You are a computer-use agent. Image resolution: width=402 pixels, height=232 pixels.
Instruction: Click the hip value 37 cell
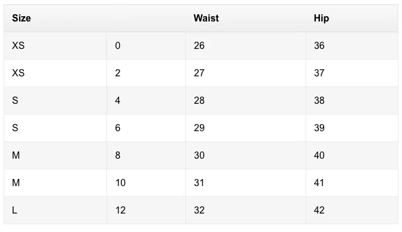click(x=352, y=73)
